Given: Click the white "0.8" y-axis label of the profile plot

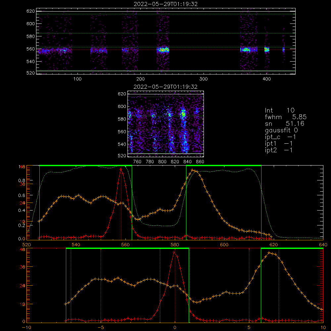Looking at the screenshot, I should [x=22, y=180].
